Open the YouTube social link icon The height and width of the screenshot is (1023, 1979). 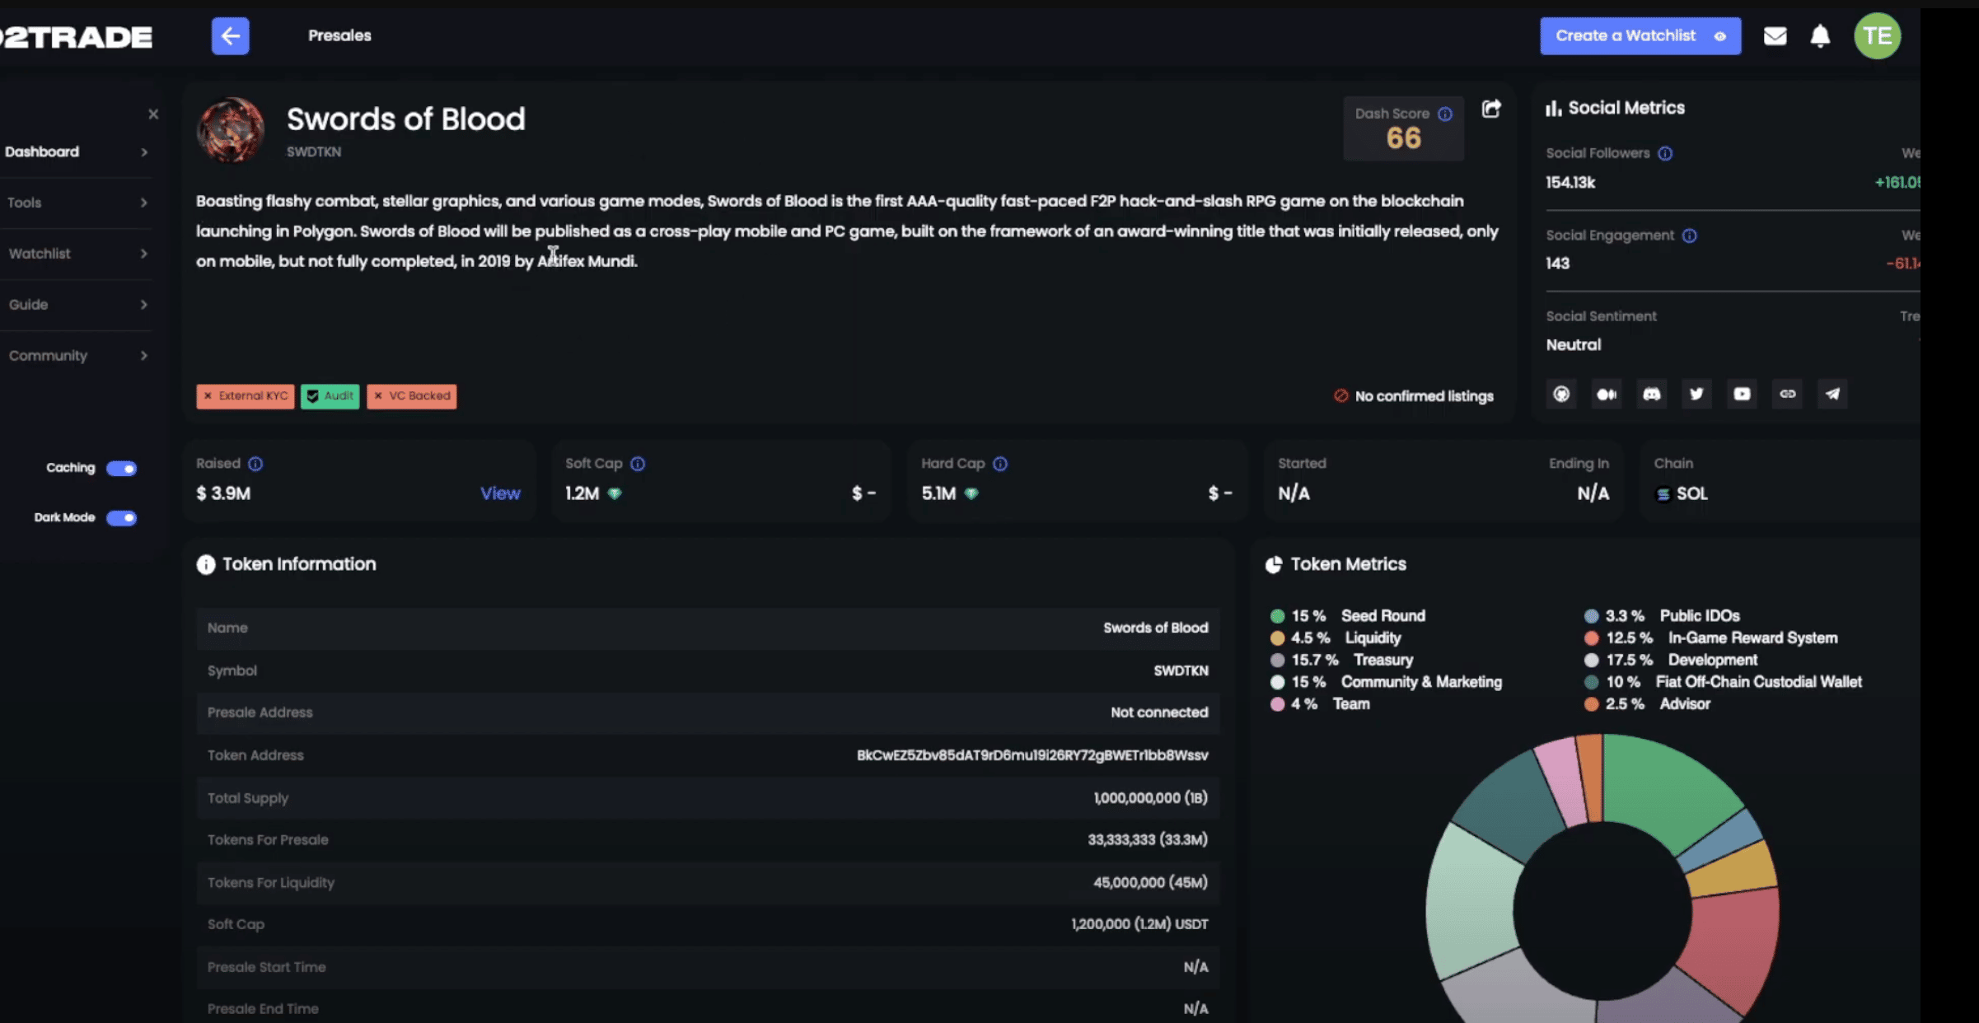point(1742,395)
